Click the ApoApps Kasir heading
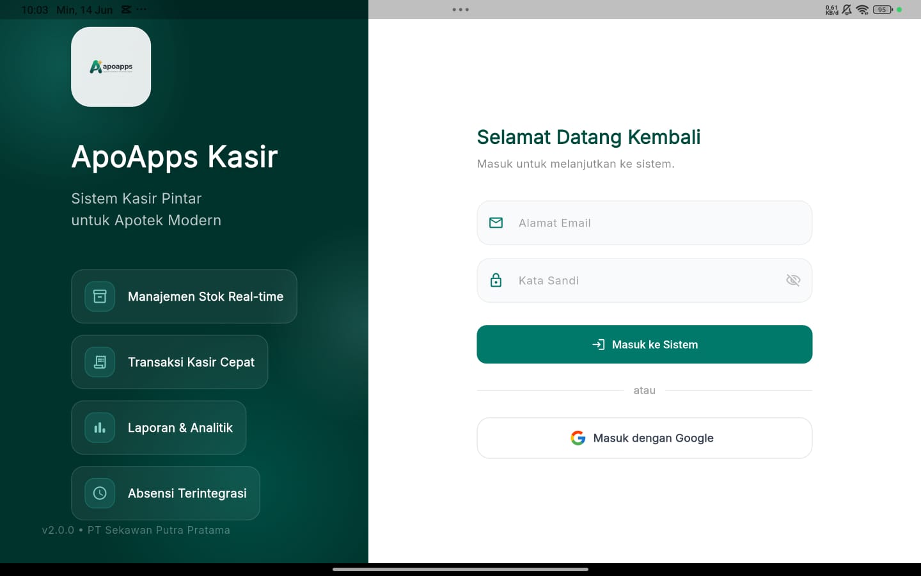The width and height of the screenshot is (921, 576). 175,157
